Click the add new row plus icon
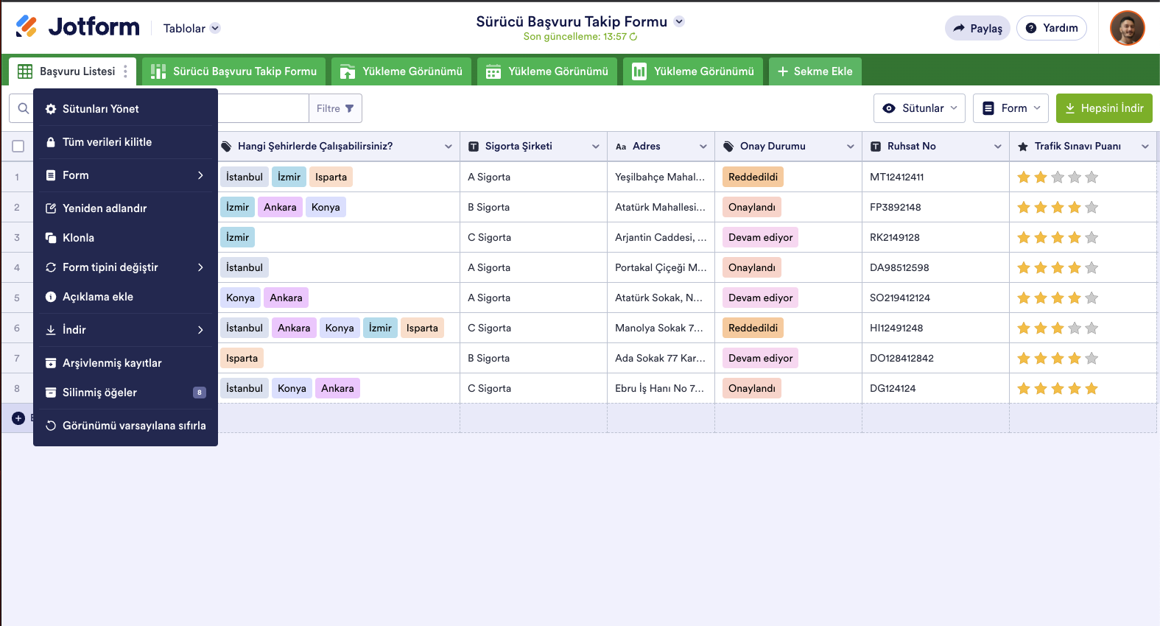1160x626 pixels. point(18,418)
